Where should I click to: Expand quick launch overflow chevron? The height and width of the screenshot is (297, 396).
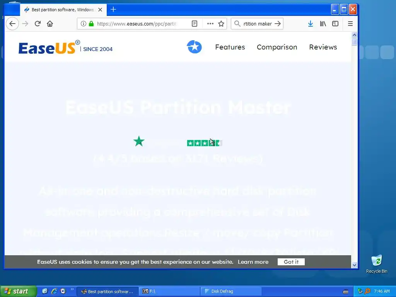[x=72, y=289]
